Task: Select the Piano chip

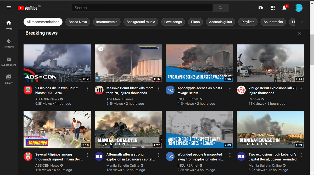Action: click(195, 22)
